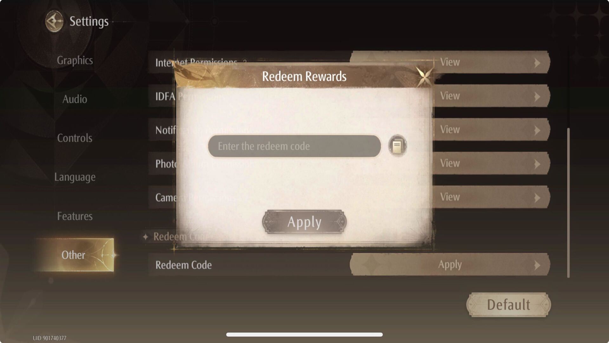
Task: Expand the Controls settings section
Action: point(75,138)
